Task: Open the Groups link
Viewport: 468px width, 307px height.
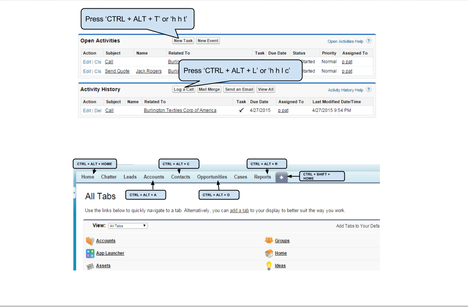Action: 282,241
